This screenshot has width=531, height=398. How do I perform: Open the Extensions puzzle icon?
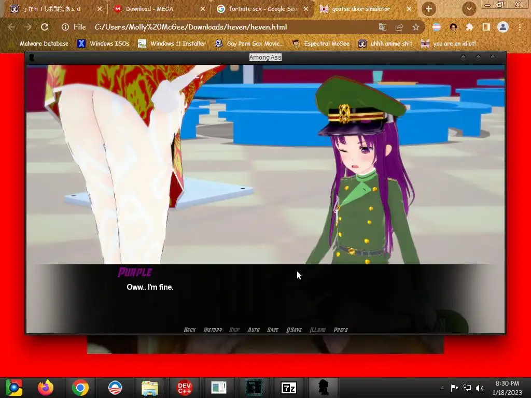point(470,27)
